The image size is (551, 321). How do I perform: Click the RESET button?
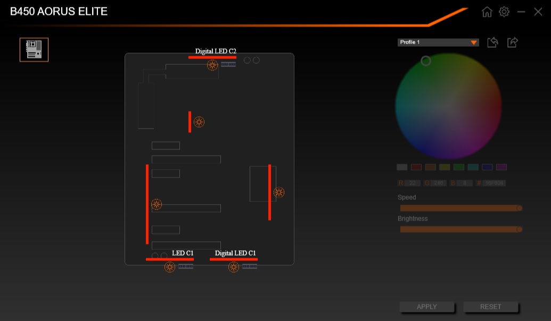pyautogui.click(x=490, y=307)
